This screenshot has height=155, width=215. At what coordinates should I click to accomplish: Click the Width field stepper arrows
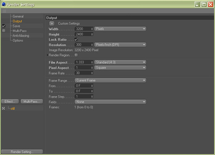[92, 29]
